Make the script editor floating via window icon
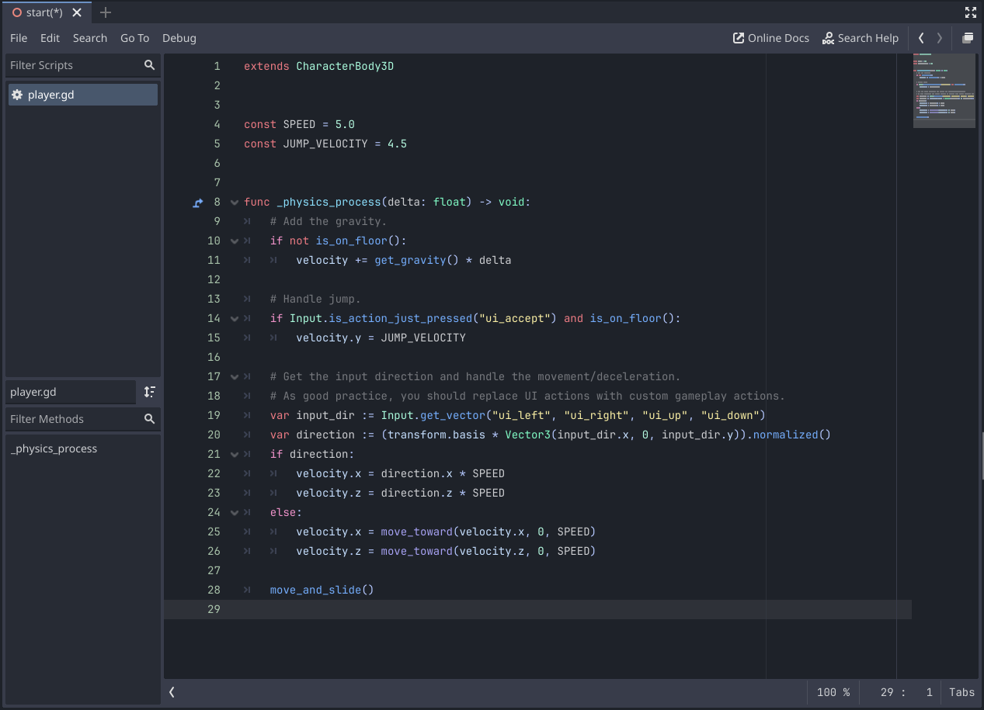This screenshot has width=984, height=710. tap(968, 37)
